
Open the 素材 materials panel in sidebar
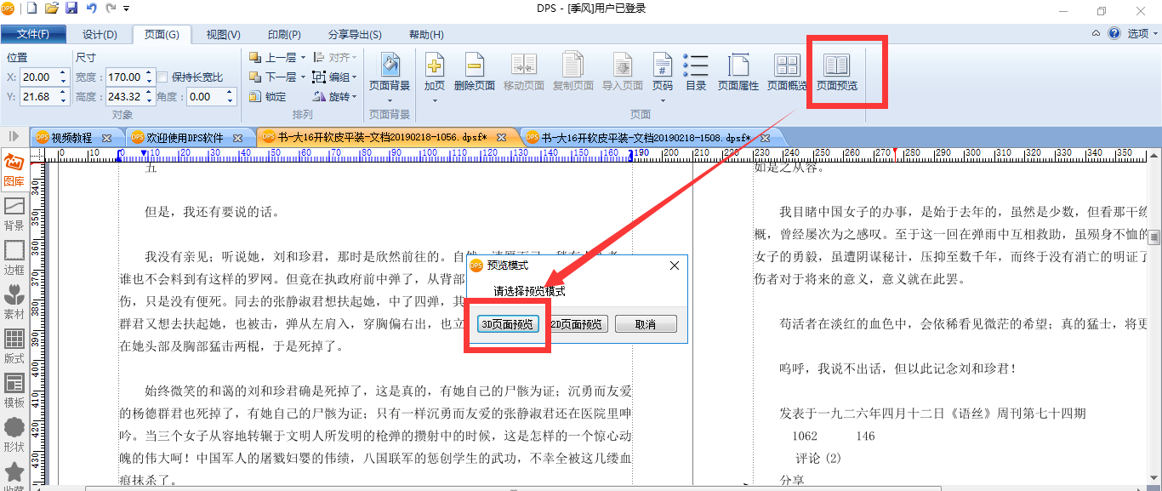point(14,302)
